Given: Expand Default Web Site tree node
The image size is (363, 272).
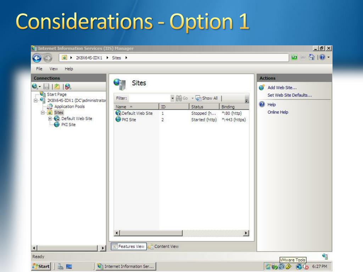Looking at the screenshot, I should [x=50, y=119].
